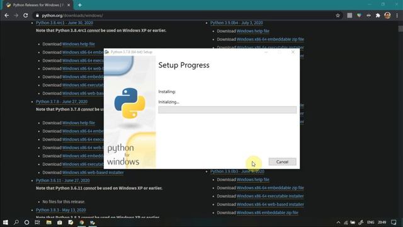Open Windows x86 web-based installer under Python 3.7.8

click(93, 172)
